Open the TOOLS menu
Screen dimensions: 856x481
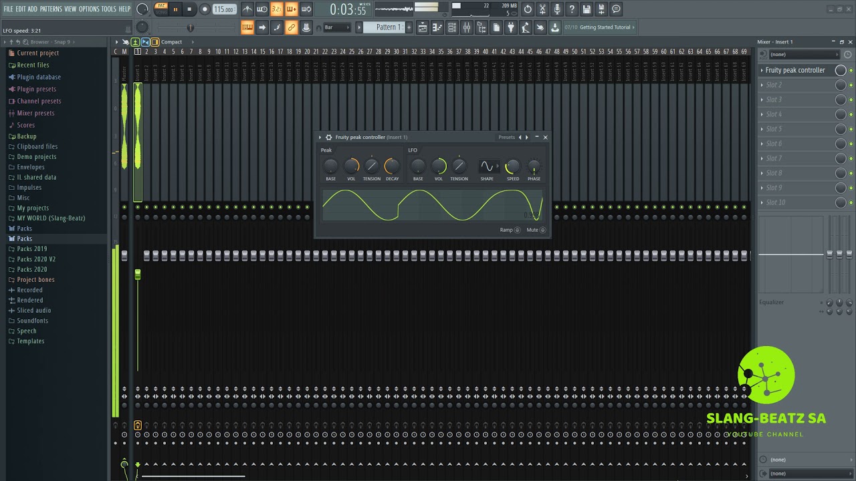pos(109,9)
